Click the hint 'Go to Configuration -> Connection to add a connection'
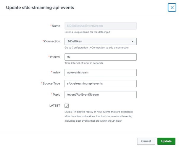This screenshot has height=148, width=179. pyautogui.click(x=97, y=48)
